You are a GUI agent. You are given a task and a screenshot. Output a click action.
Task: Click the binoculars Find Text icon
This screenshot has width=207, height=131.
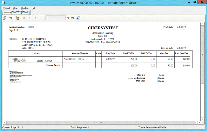[x=72, y=18]
